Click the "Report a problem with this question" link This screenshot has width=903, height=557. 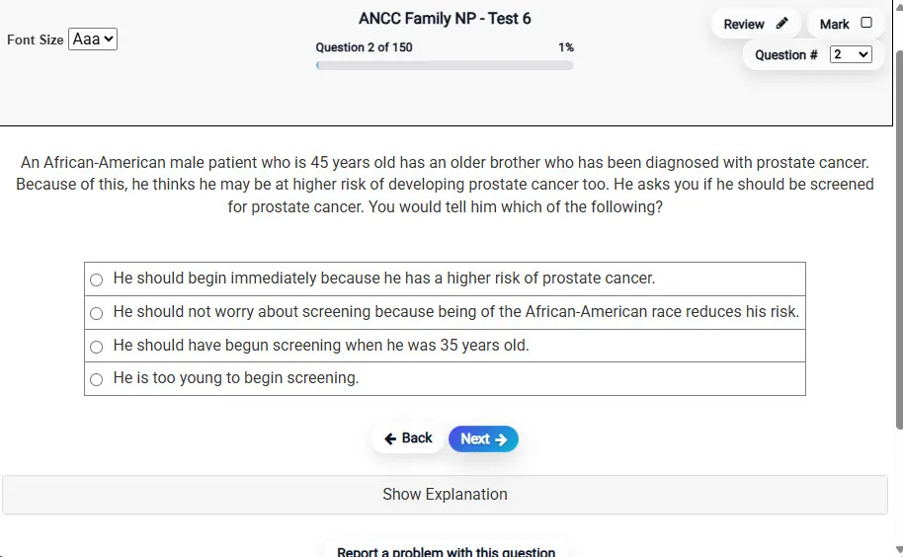[x=446, y=551]
